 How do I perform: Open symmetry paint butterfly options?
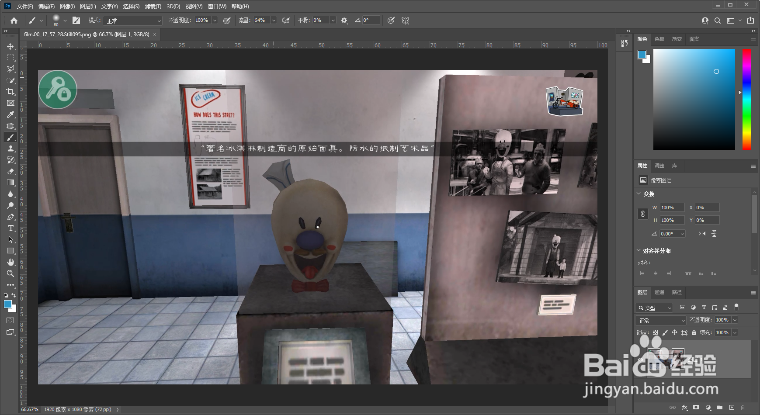click(406, 21)
